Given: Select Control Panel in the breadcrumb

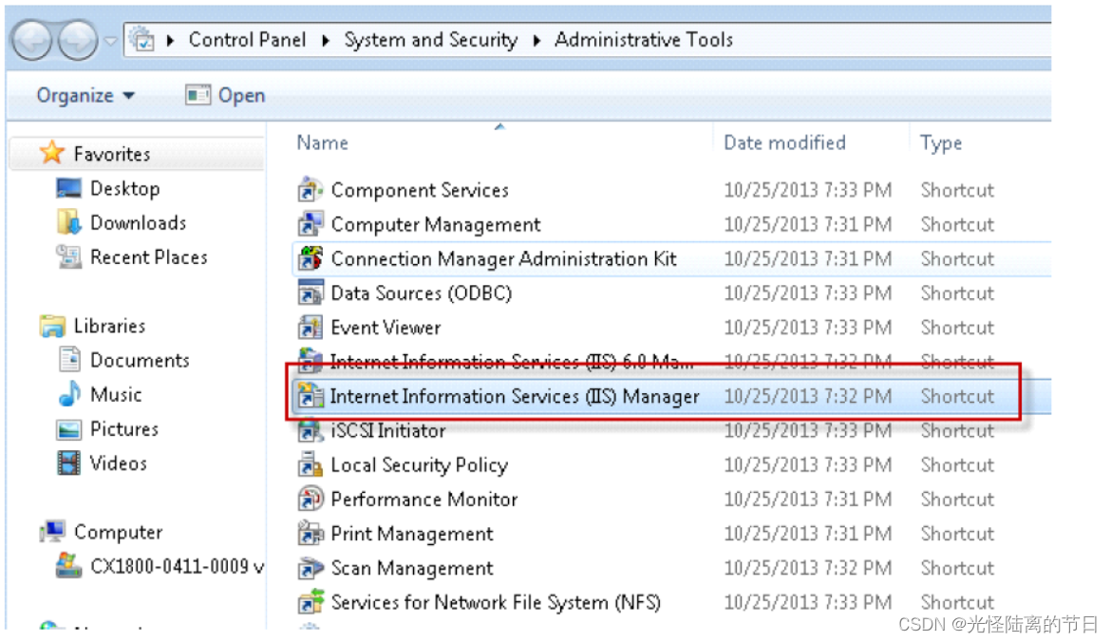Looking at the screenshot, I should pyautogui.click(x=247, y=40).
